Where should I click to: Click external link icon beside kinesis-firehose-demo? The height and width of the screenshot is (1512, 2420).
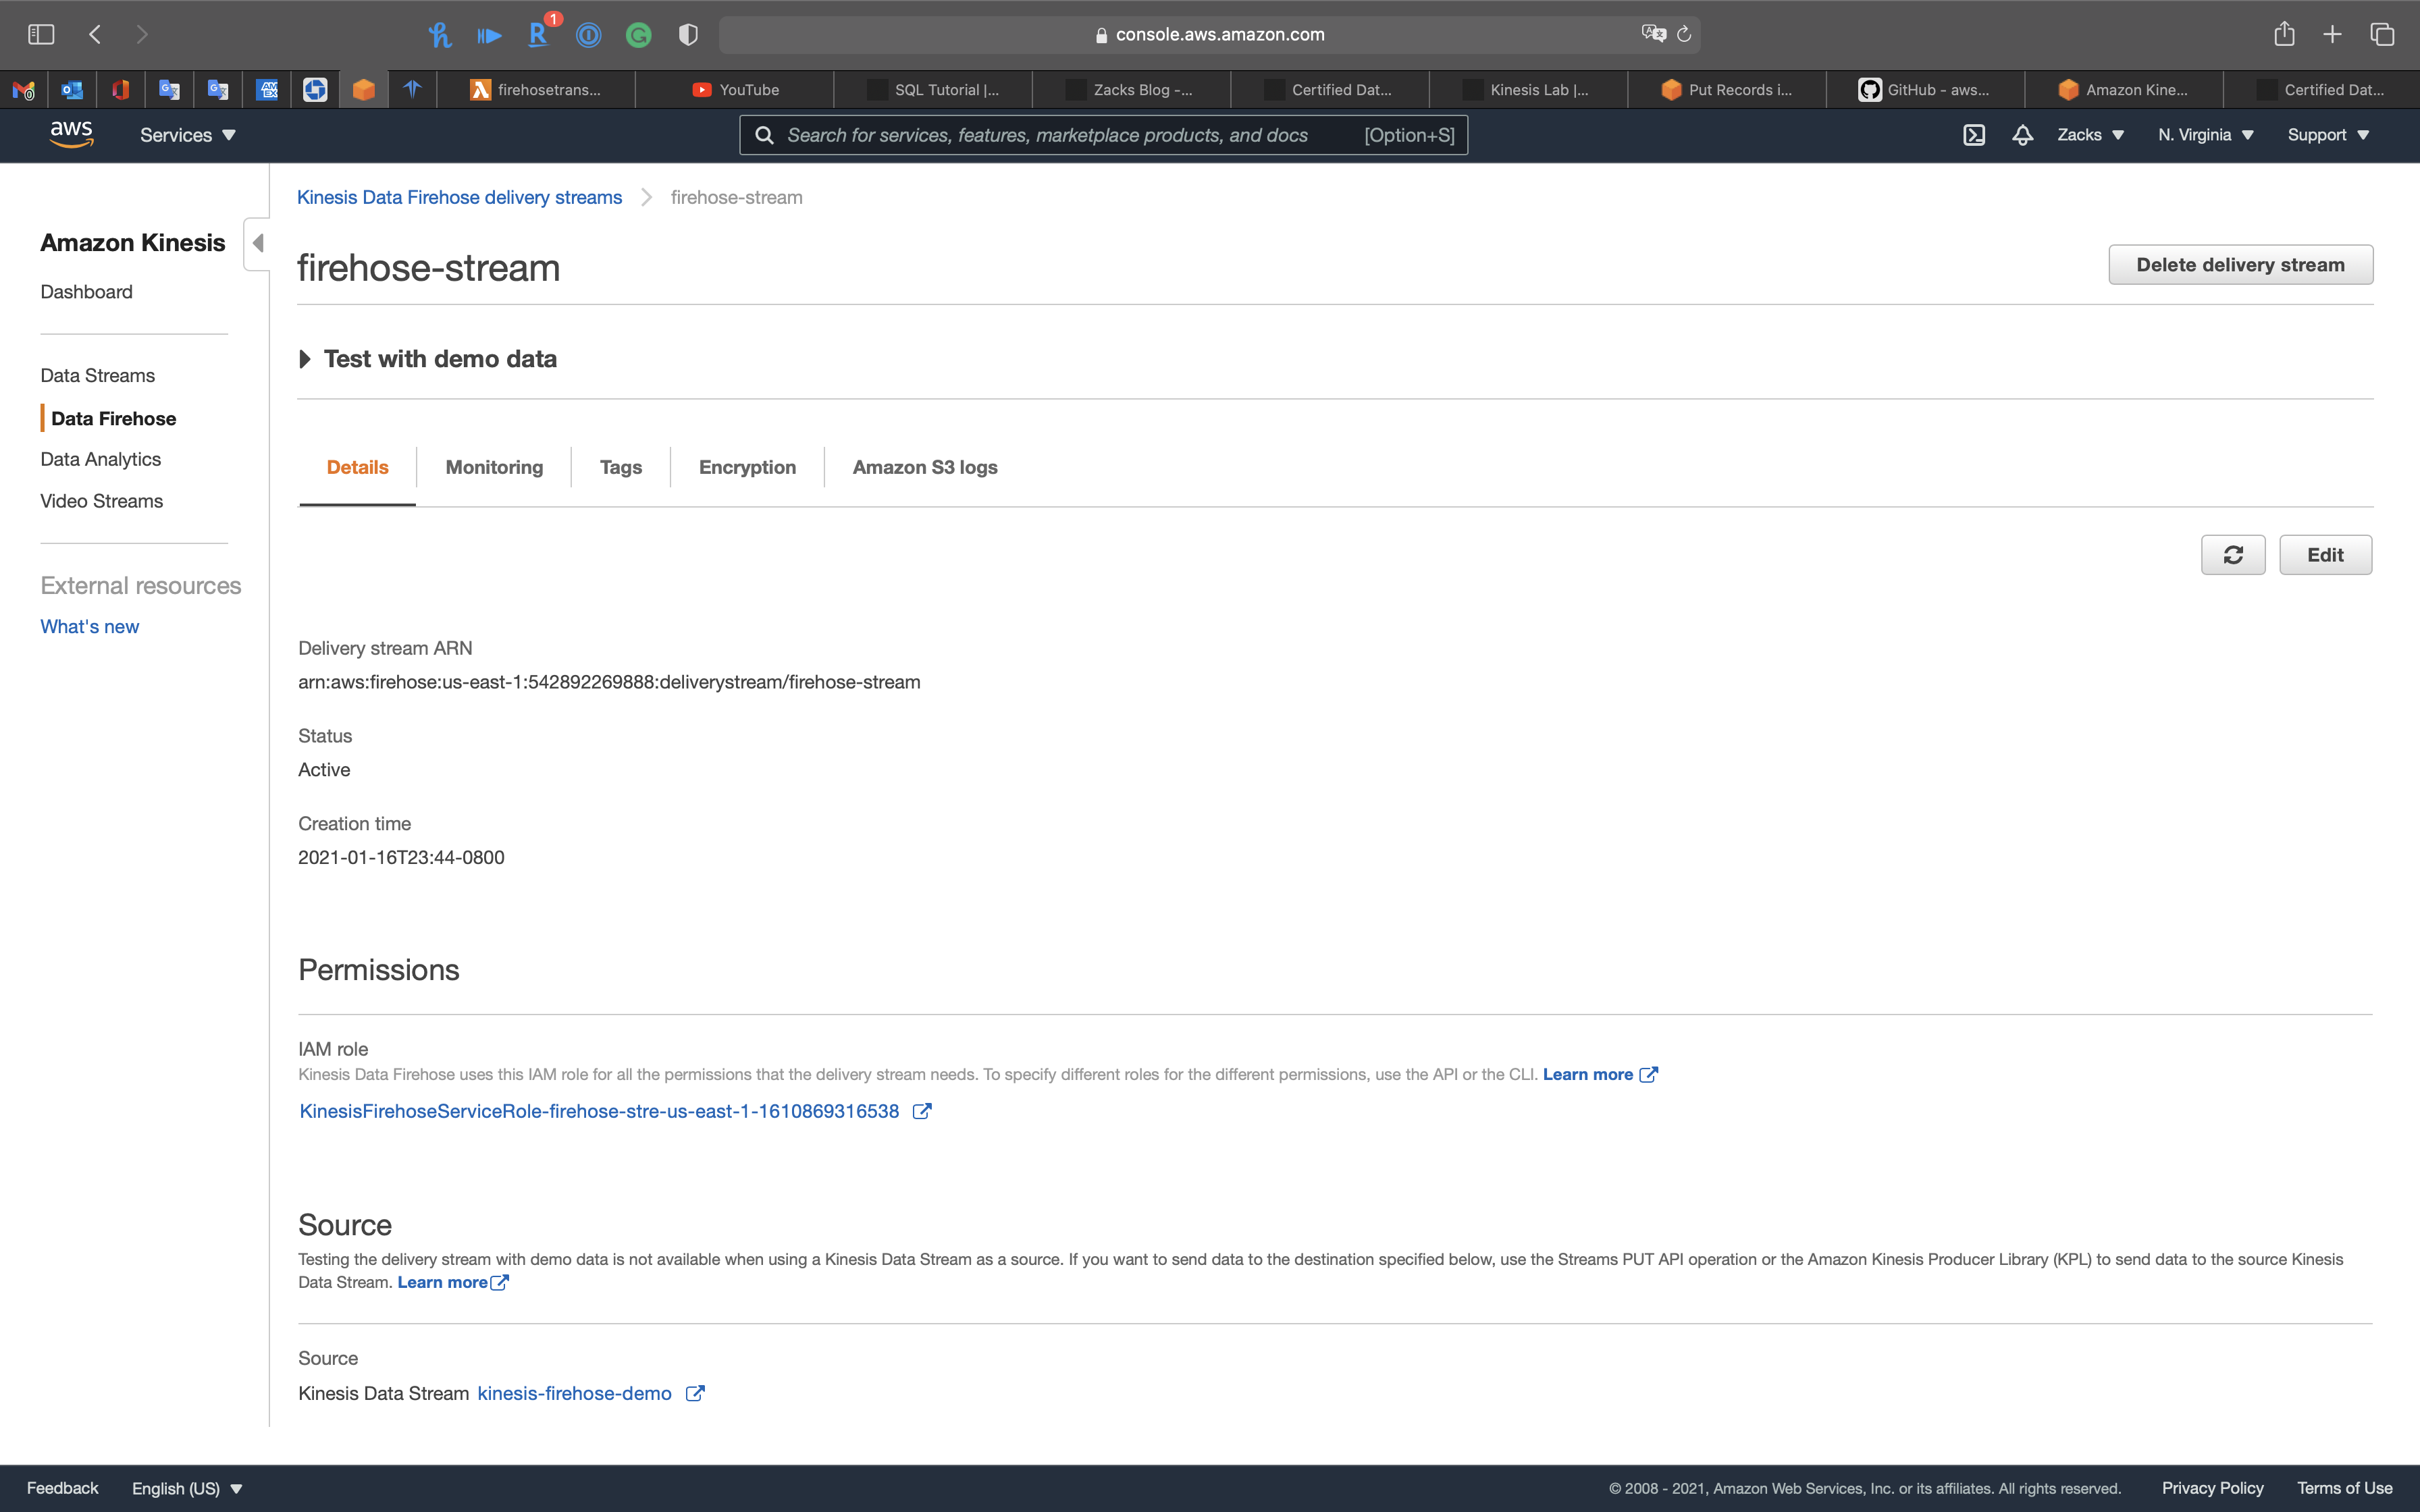[x=695, y=1393]
